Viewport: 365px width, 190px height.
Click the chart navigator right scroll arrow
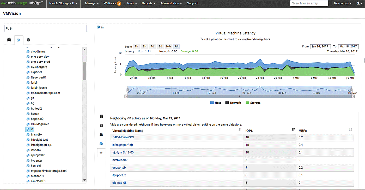click(x=353, y=96)
